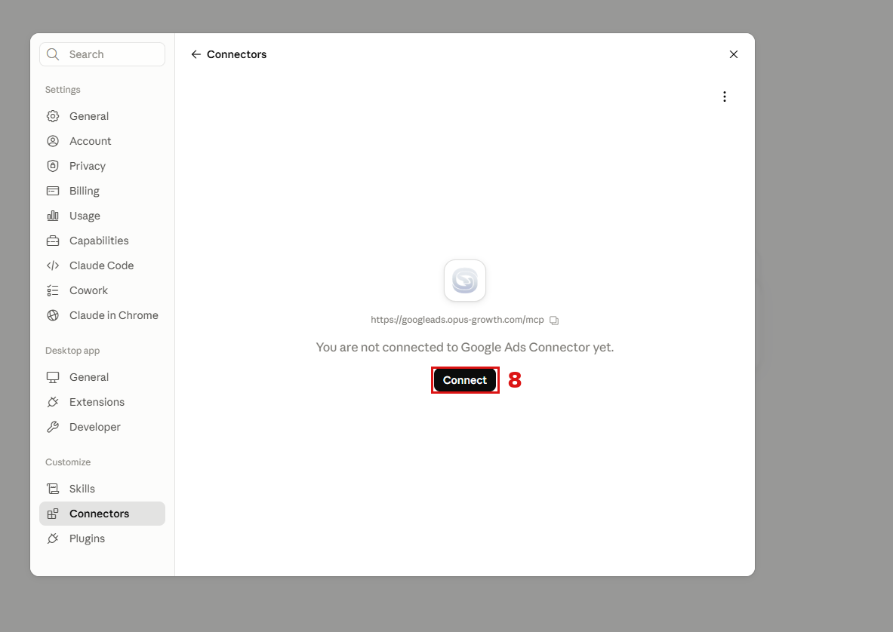Select Account in settings sidebar
Viewport: 893px width, 632px height.
(x=103, y=141)
